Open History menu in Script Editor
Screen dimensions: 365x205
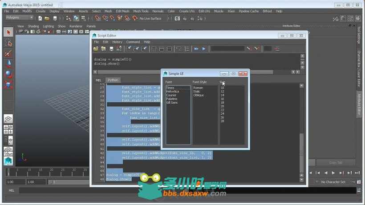coord(117,42)
